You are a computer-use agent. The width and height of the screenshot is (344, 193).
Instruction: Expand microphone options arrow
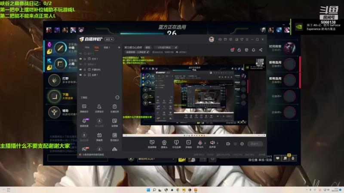[205, 143]
